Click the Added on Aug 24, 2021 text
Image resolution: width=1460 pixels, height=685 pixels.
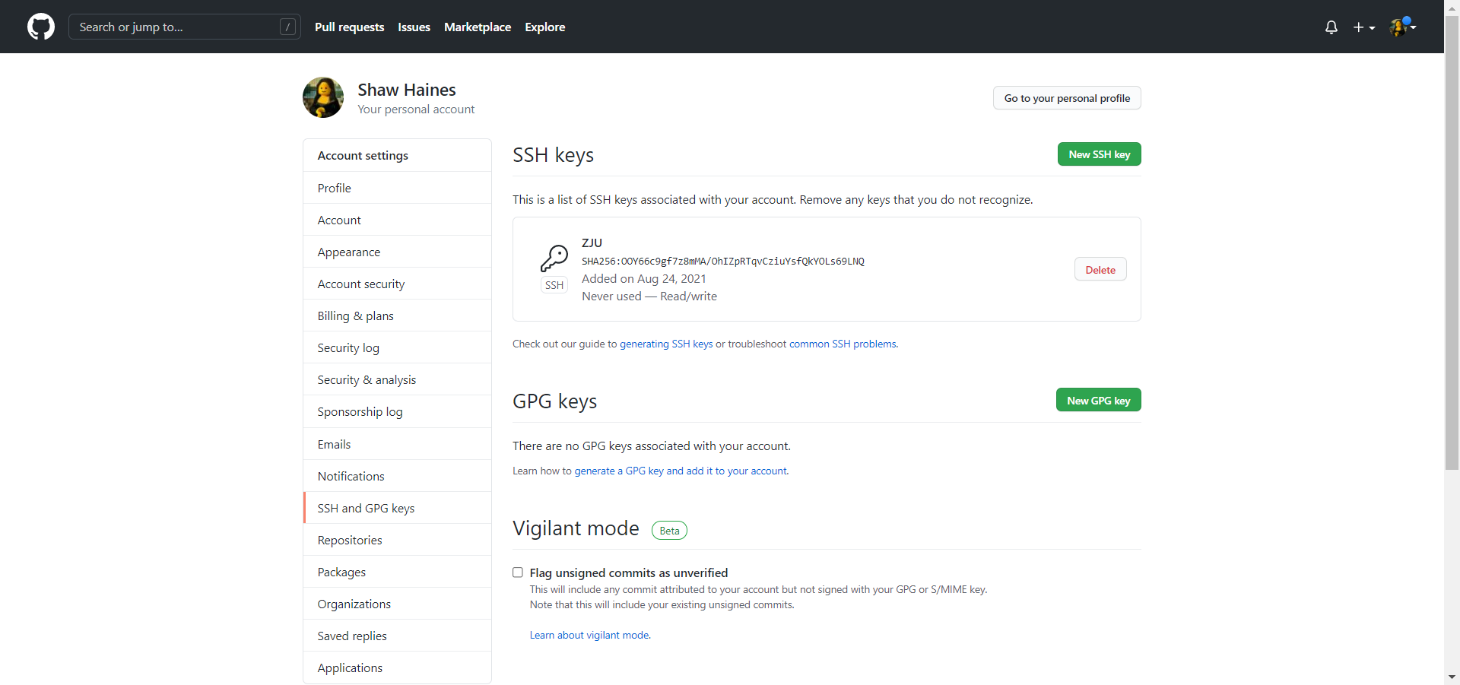pyautogui.click(x=644, y=278)
